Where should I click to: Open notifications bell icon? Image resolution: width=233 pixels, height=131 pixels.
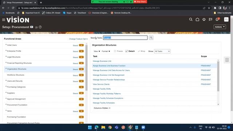point(217,19)
